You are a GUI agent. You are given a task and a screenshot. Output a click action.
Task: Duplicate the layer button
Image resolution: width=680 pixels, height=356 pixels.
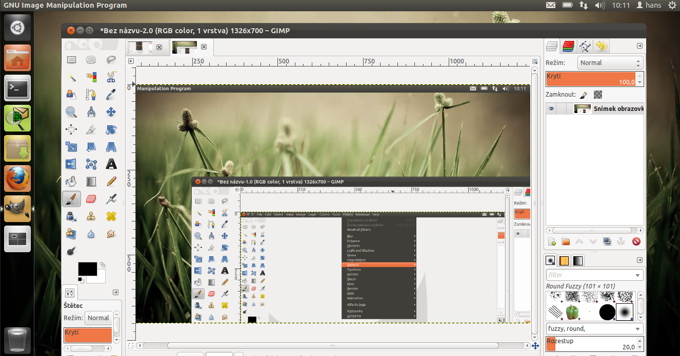click(x=607, y=241)
